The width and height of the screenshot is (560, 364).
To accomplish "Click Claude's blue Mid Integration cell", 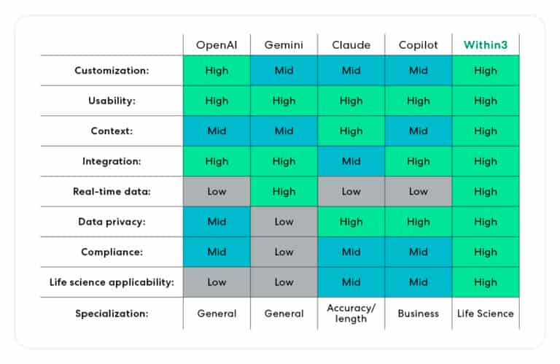I will coord(351,161).
